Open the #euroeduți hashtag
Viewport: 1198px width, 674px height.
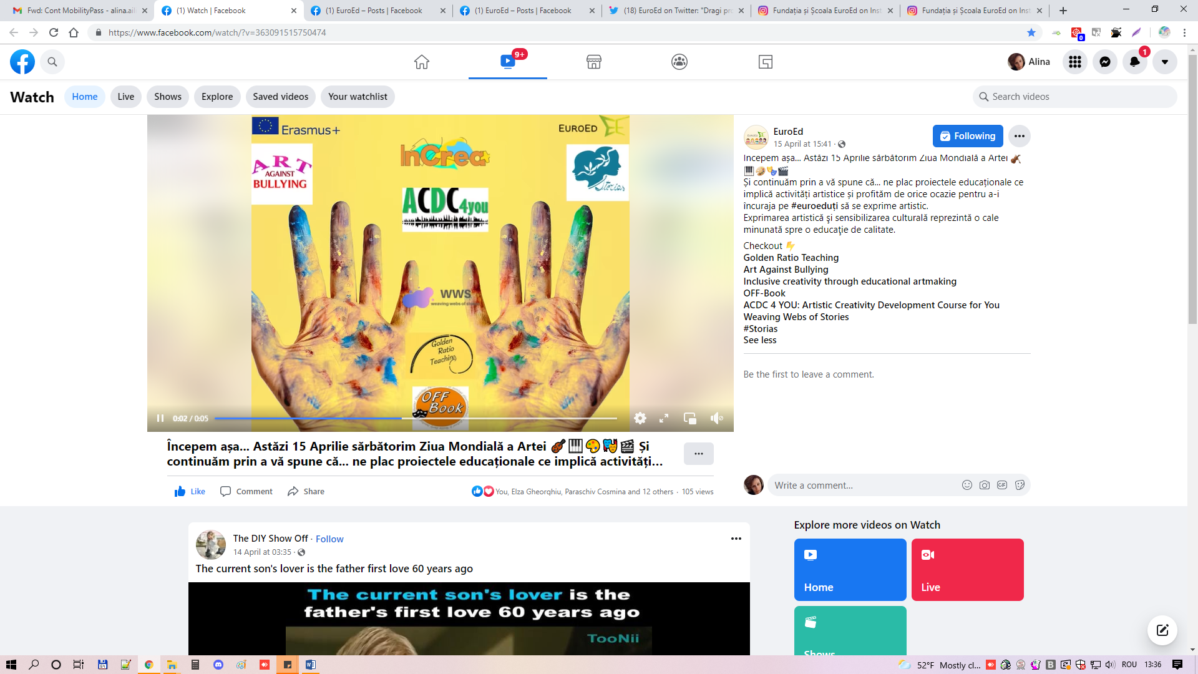[814, 206]
